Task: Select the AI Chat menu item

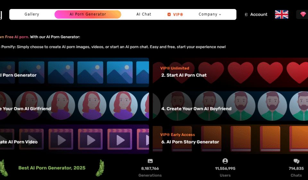Action: click(x=143, y=14)
